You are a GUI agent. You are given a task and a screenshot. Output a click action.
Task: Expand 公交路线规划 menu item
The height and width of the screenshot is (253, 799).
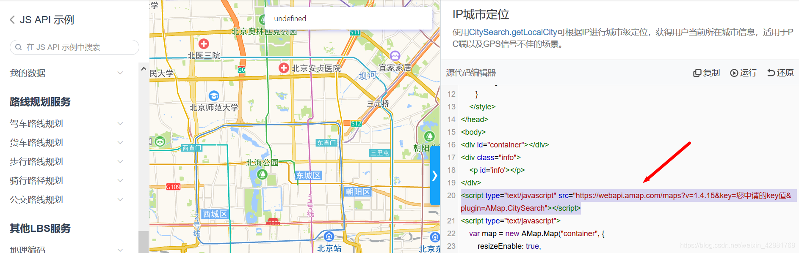click(120, 200)
